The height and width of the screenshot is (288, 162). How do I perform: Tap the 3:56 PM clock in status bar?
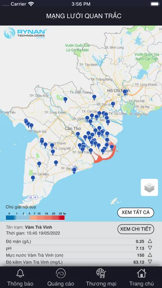81,4
